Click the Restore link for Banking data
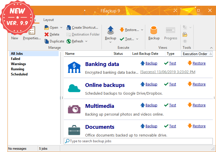This screenshot has height=152, width=216. click(199, 63)
